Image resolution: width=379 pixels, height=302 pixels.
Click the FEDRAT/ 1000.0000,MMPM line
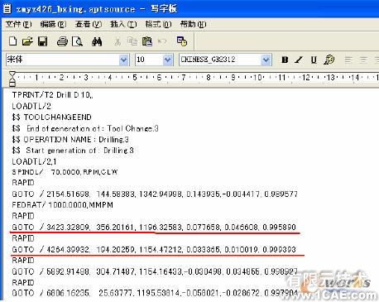(63, 205)
